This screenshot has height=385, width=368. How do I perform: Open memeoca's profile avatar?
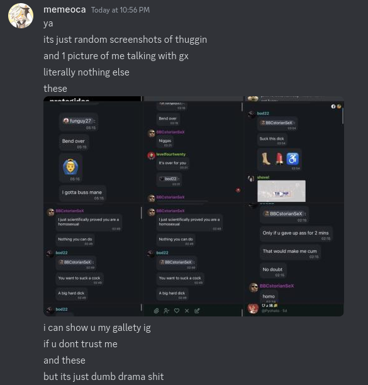pyautogui.click(x=21, y=16)
